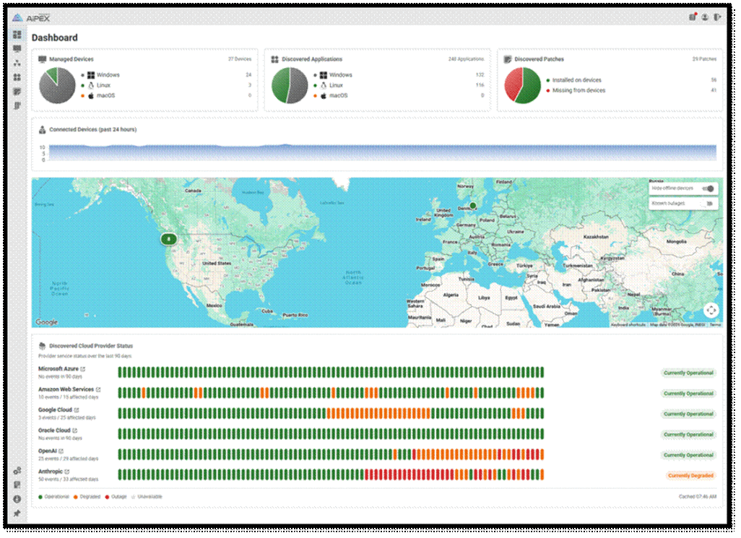The image size is (741, 538).
Task: Open map Keyboard shortcuts link
Action: pos(628,325)
